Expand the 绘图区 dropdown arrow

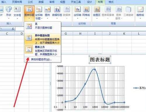click(x=97, y=18)
